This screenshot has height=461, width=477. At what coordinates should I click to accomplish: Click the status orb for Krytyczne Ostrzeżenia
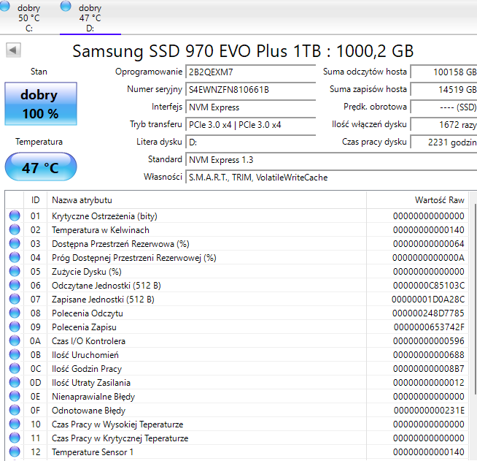point(15,216)
